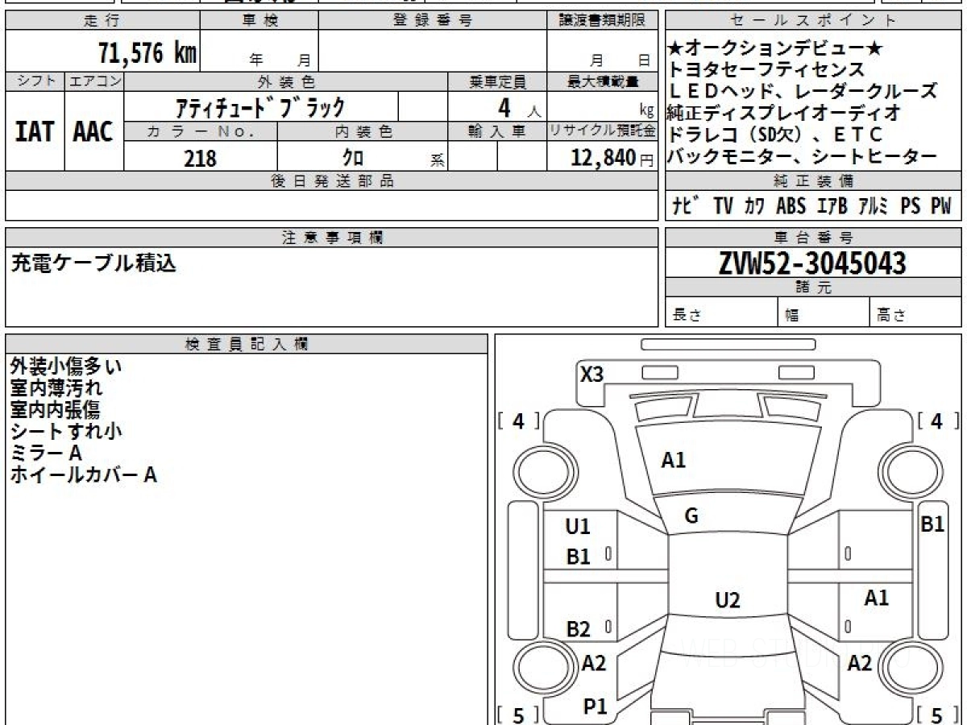Click the G mark on the windshield
The image size is (967, 725).
click(691, 516)
